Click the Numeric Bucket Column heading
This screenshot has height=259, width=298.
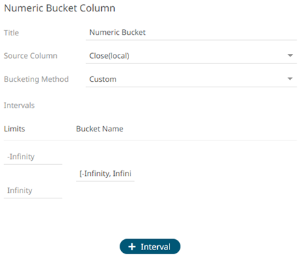(x=59, y=8)
